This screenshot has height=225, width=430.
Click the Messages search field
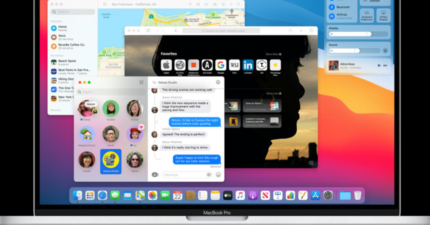coord(111,92)
